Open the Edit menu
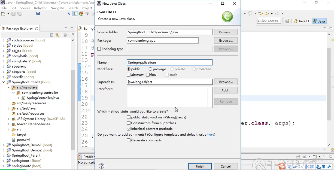334x170 pixels. 13,8
